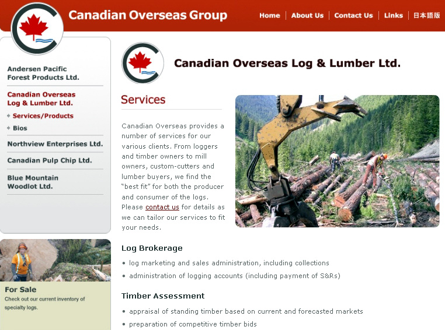Click 'preparation of competitive timber bids' bullet
445x330 pixels.
coord(193,324)
